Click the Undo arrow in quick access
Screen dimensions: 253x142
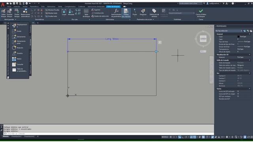30,4
